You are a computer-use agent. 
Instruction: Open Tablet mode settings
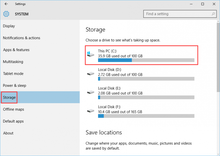(x=13, y=74)
